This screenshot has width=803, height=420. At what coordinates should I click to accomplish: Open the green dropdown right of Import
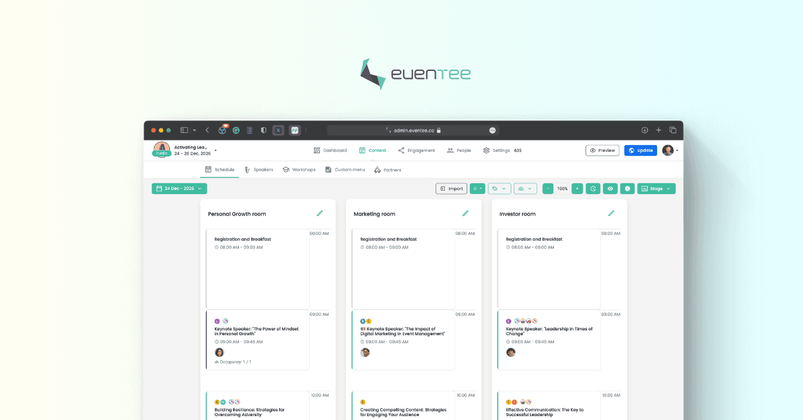[x=477, y=189]
